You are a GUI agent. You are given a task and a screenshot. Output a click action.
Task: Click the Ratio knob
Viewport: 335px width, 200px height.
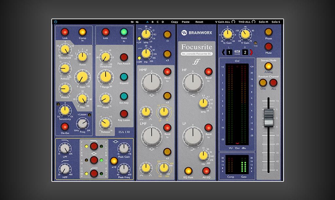coord(82,57)
